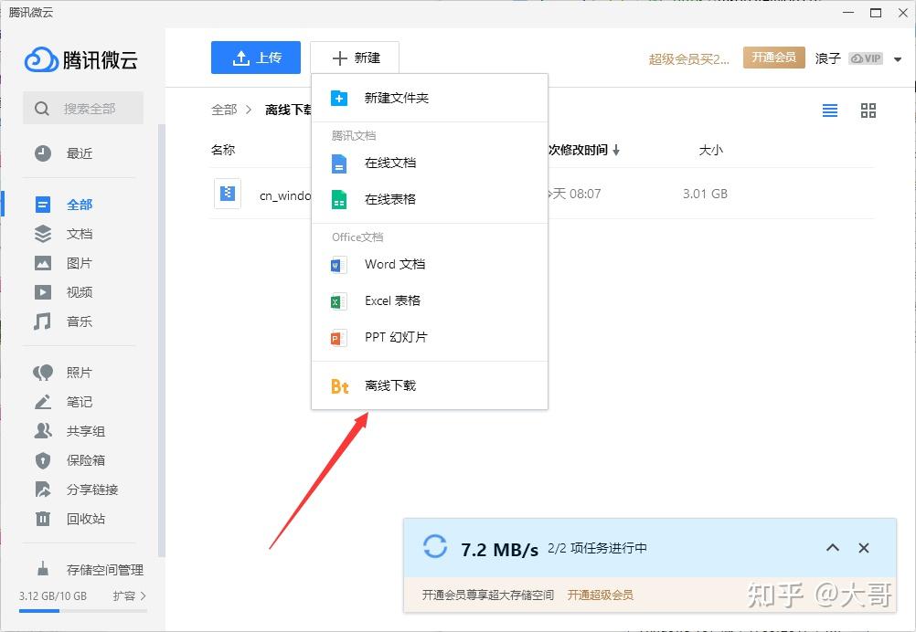Click the green online spreadsheet icon
916x632 pixels.
tap(339, 200)
